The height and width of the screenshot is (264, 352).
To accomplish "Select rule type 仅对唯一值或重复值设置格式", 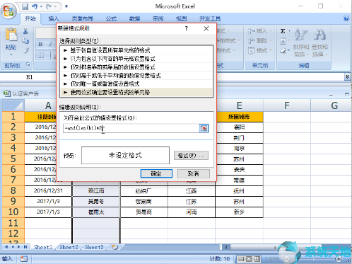I will [x=136, y=84].
